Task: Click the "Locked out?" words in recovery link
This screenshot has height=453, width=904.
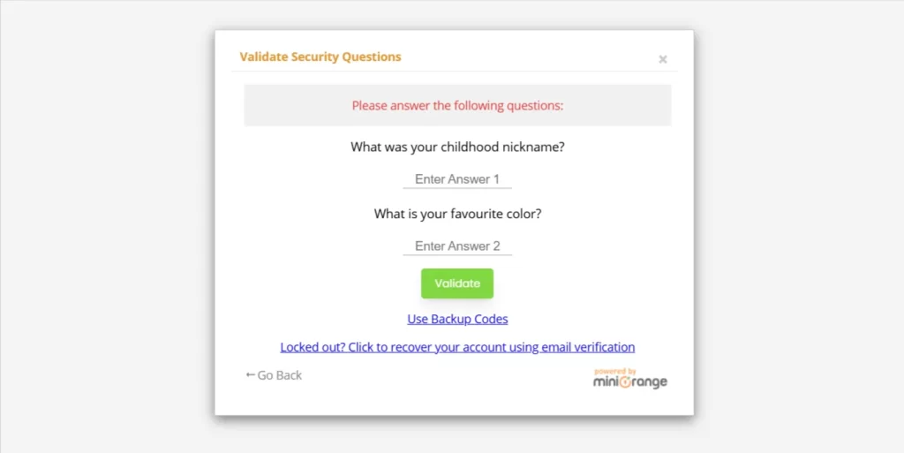Action: tap(312, 347)
